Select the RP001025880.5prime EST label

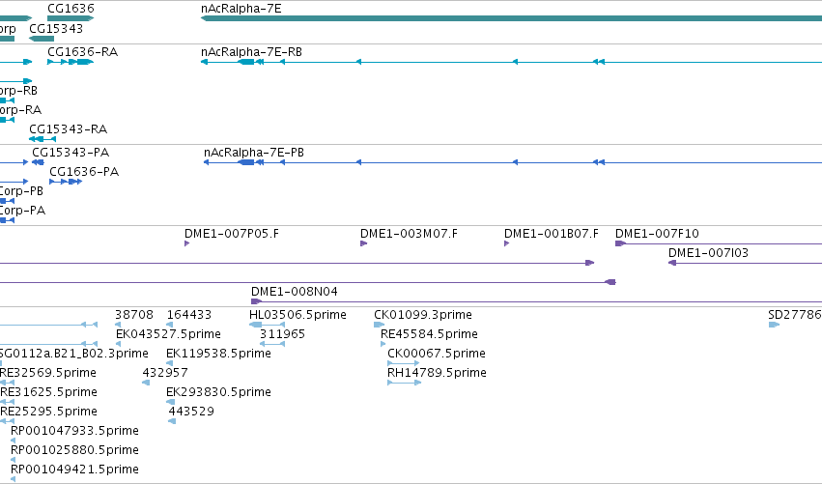(x=75, y=450)
